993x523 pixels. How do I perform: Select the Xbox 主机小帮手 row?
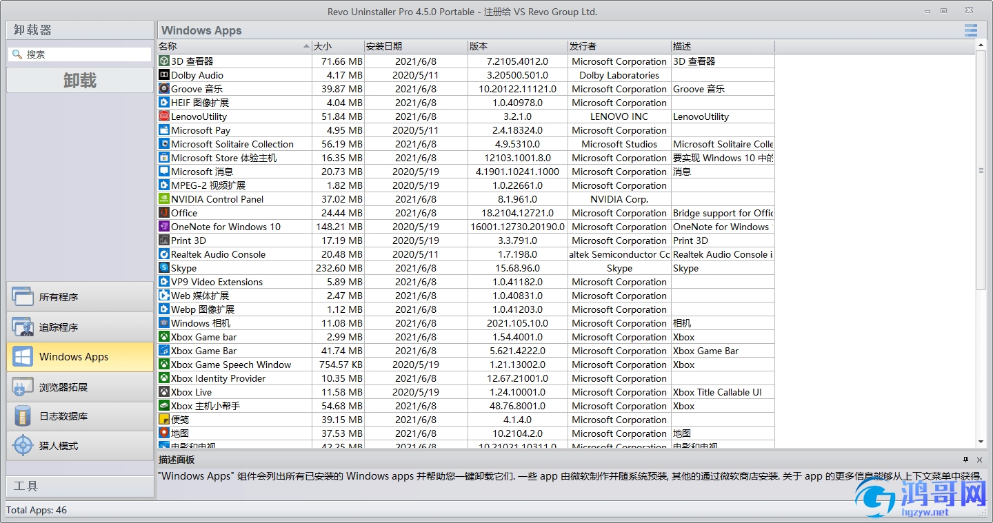[x=466, y=406]
